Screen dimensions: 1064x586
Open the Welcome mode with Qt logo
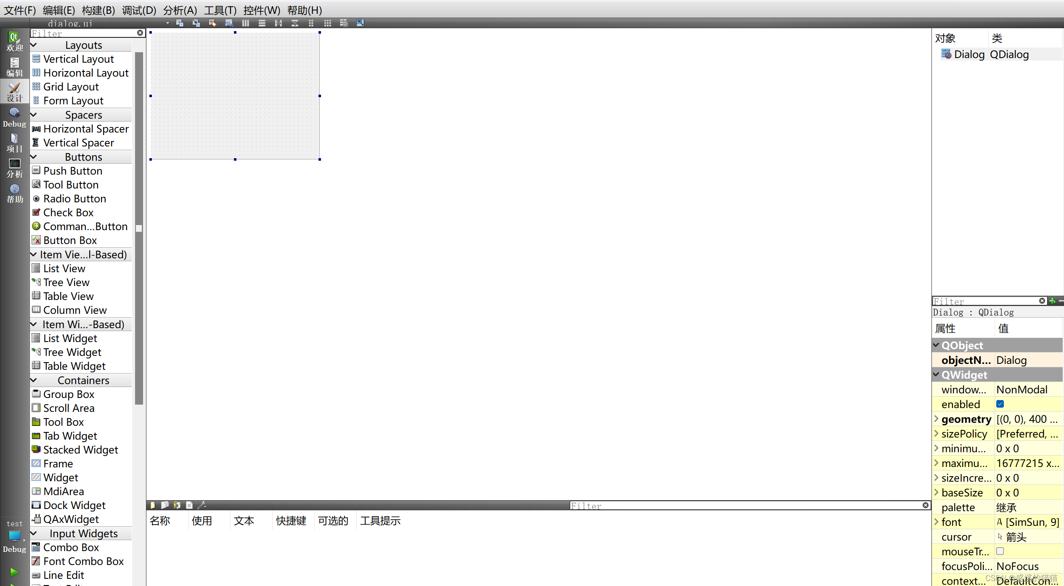click(x=14, y=42)
